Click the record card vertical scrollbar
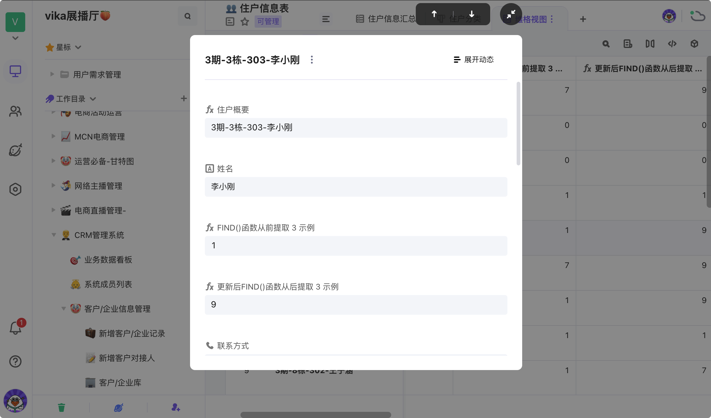This screenshot has height=418, width=711. [518, 123]
